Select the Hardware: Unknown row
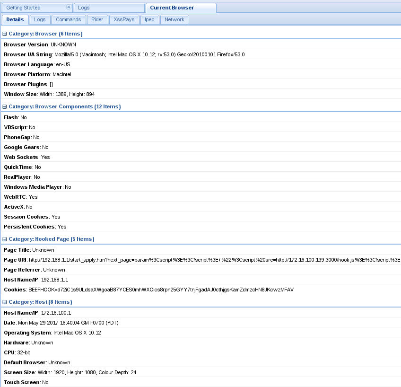 coord(201,343)
